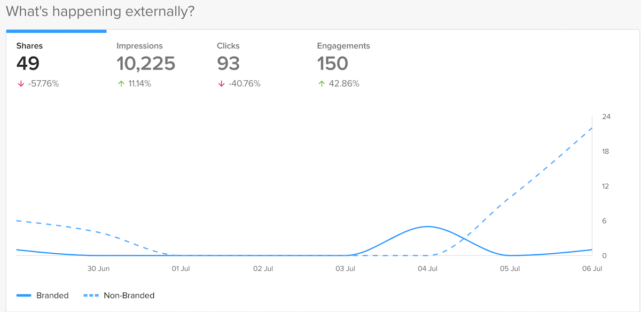Toggle the Branded series visibility
The height and width of the screenshot is (312, 641).
pos(53,295)
